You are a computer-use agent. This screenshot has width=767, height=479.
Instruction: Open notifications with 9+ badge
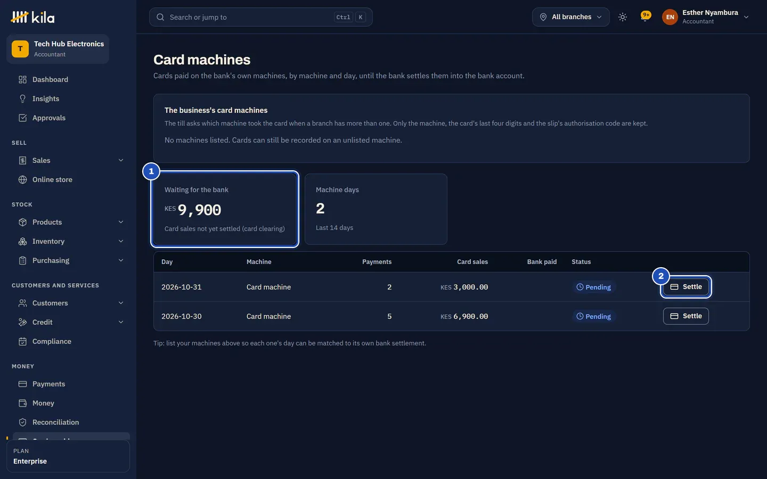[x=646, y=17]
